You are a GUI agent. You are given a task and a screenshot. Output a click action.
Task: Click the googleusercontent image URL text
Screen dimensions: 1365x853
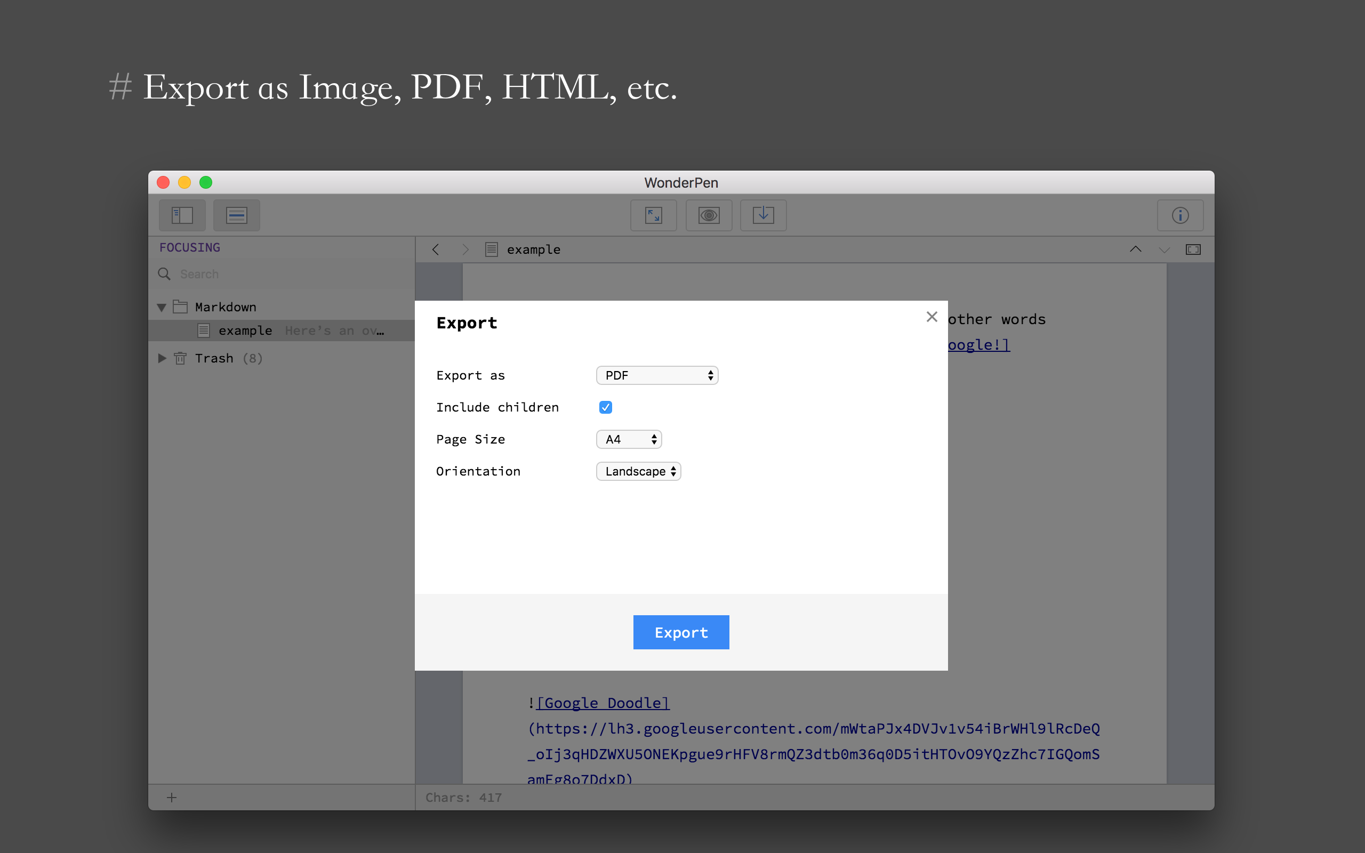click(x=813, y=754)
